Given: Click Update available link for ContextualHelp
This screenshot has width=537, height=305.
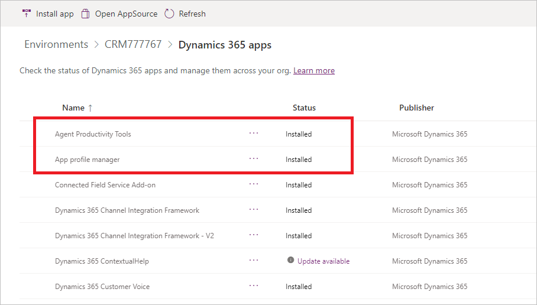Looking at the screenshot, I should pos(324,261).
